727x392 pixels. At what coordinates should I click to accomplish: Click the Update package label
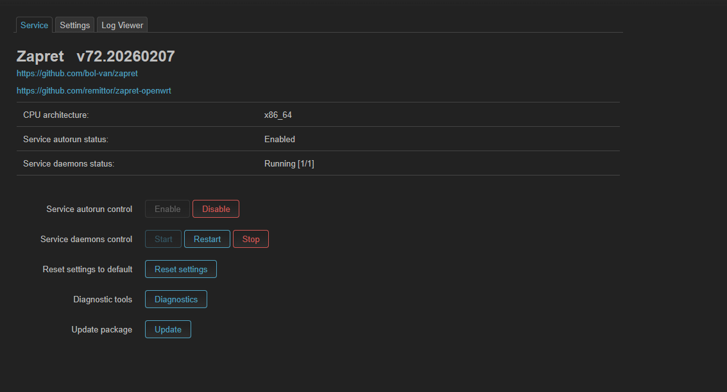(x=101, y=329)
